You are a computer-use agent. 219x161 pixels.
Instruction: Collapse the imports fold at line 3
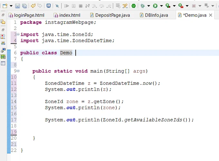click(18, 34)
